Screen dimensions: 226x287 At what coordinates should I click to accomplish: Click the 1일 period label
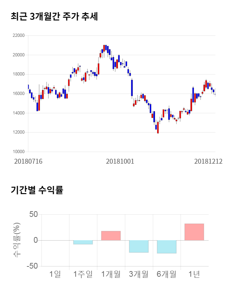click(55, 274)
